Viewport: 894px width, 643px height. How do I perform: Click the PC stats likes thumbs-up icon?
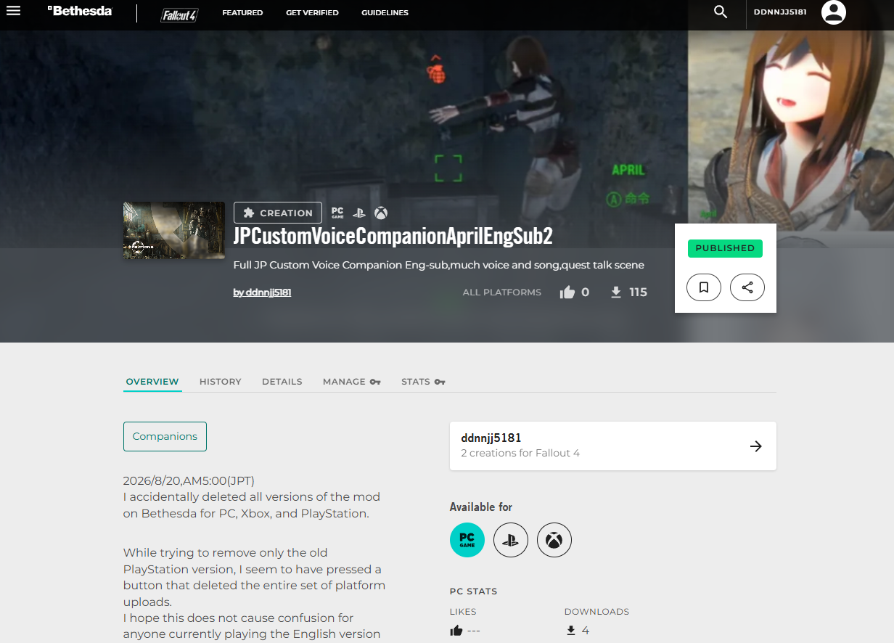coord(456,631)
